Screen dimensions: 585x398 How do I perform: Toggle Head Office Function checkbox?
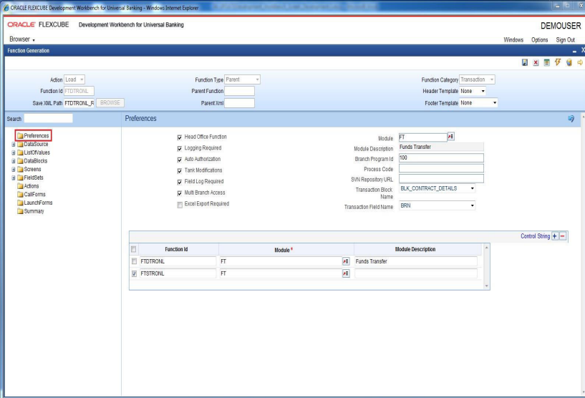[x=180, y=137]
